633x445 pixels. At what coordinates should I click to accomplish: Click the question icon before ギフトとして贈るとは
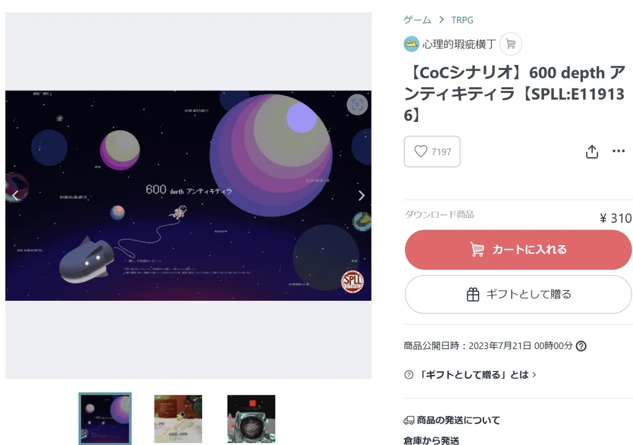(409, 374)
